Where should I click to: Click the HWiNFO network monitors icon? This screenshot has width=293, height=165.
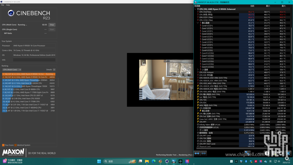coord(247,153)
